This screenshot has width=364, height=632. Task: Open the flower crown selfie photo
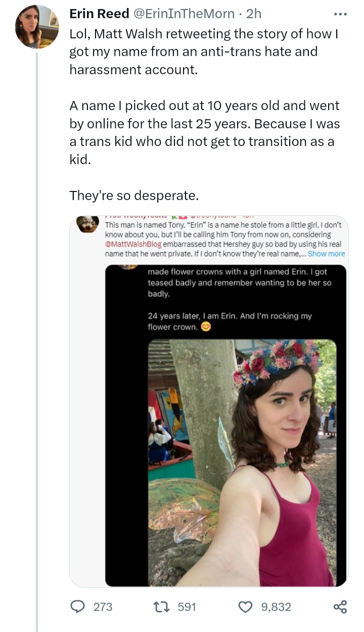(x=242, y=462)
